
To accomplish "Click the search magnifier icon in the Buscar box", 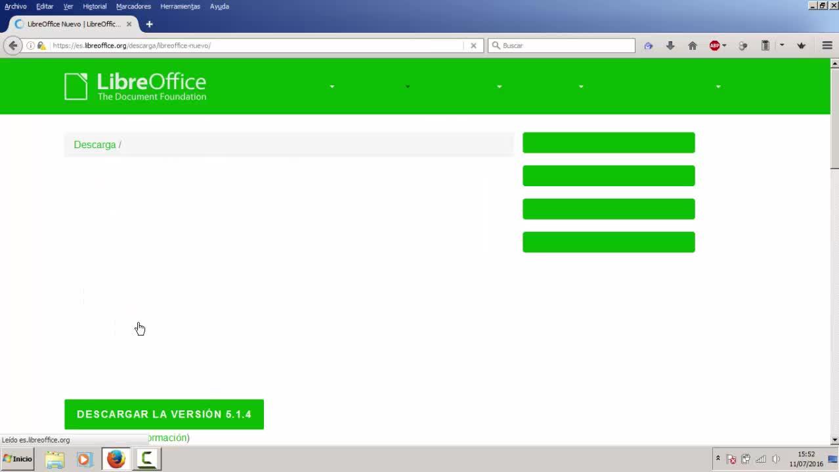I will pos(496,45).
